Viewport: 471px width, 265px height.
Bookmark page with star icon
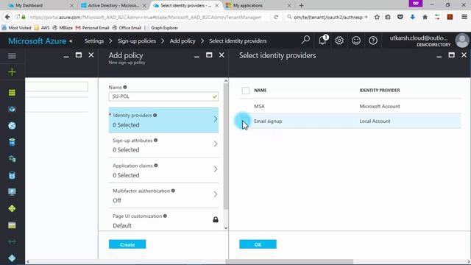377,17
